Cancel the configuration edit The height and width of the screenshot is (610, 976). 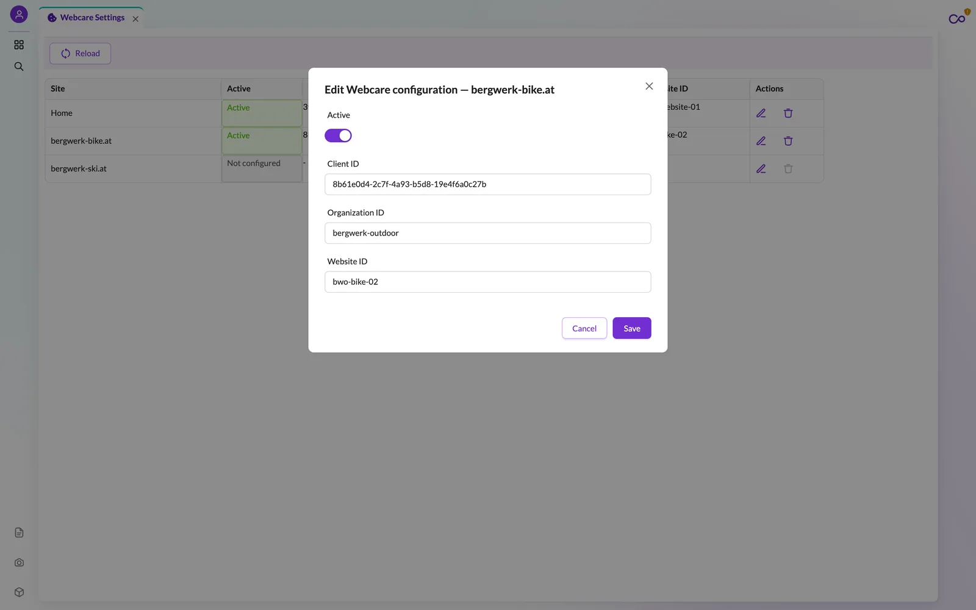click(x=584, y=328)
